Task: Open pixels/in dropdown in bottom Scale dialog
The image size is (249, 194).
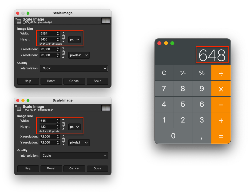Action: [x=79, y=143]
